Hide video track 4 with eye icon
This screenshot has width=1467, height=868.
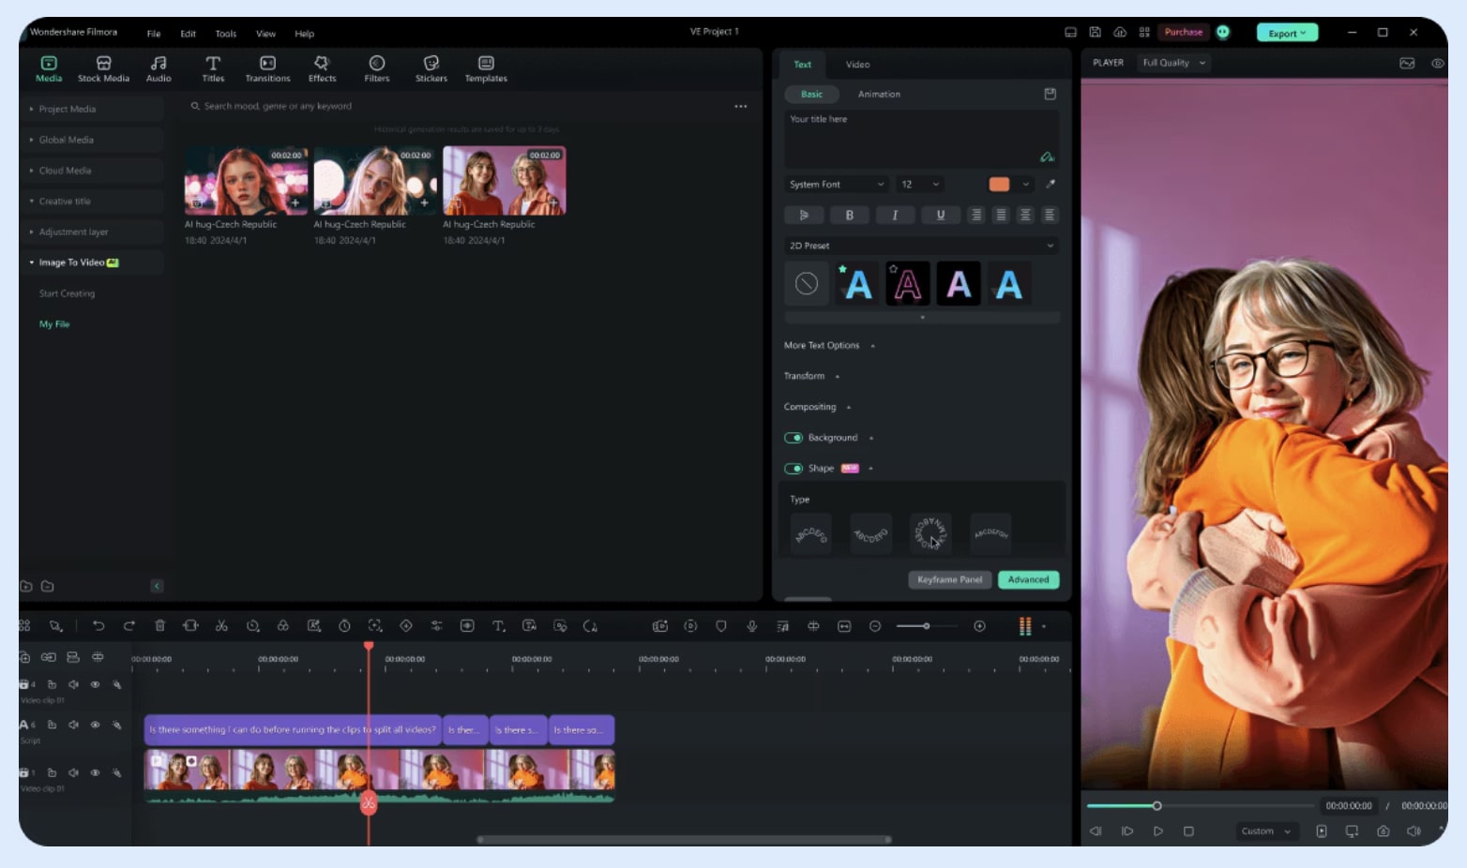(95, 684)
